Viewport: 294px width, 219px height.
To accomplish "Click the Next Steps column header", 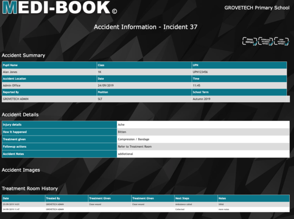I will (x=182, y=198).
